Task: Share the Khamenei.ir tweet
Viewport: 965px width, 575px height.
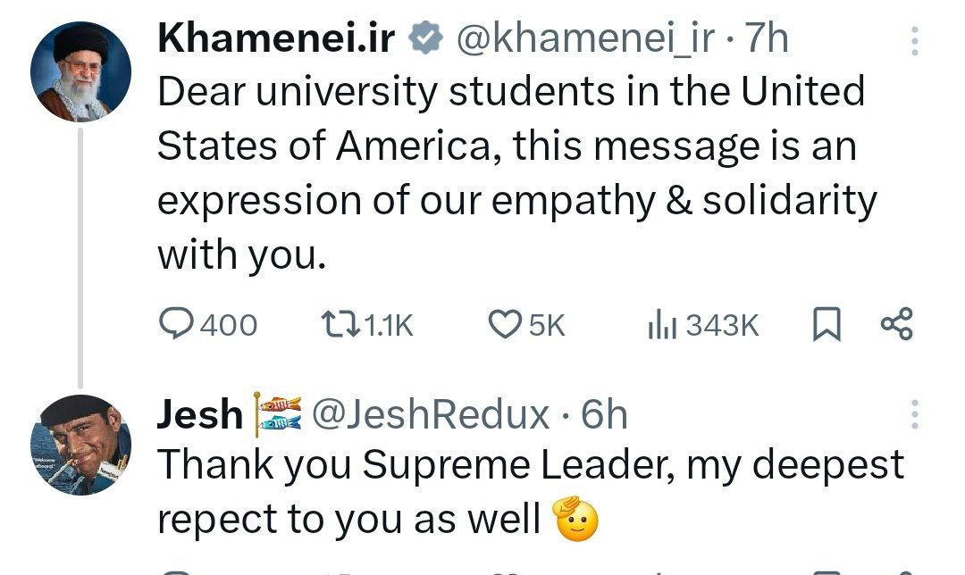Action: [x=896, y=325]
